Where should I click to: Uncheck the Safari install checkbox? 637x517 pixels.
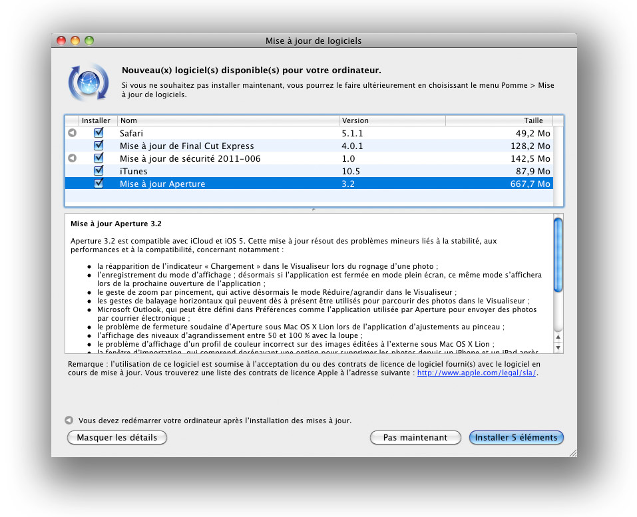pyautogui.click(x=99, y=133)
